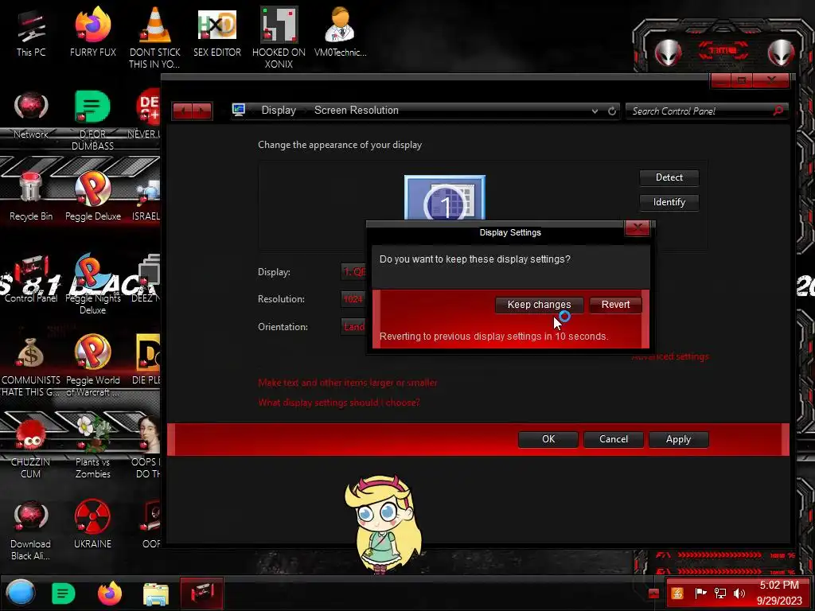Open the Action Center flag icon
815x611 pixels.
(x=700, y=593)
